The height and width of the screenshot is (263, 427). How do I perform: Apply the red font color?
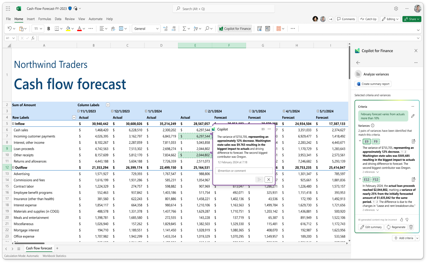click(x=80, y=28)
